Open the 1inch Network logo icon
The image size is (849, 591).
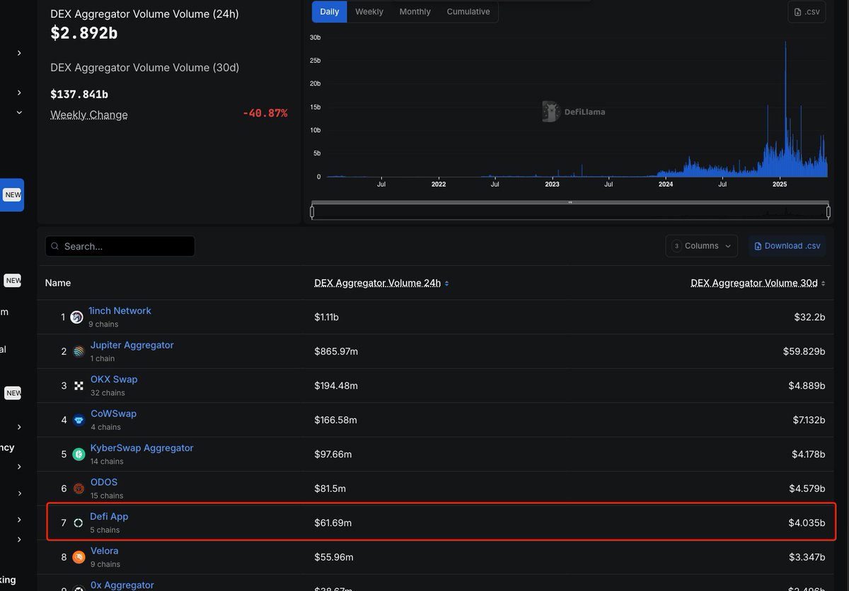[77, 317]
